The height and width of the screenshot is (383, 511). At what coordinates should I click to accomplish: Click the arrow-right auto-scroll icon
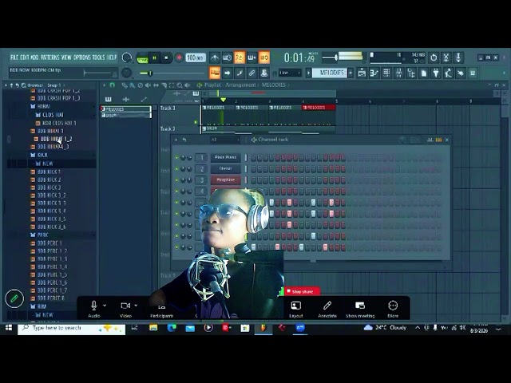[x=227, y=73]
